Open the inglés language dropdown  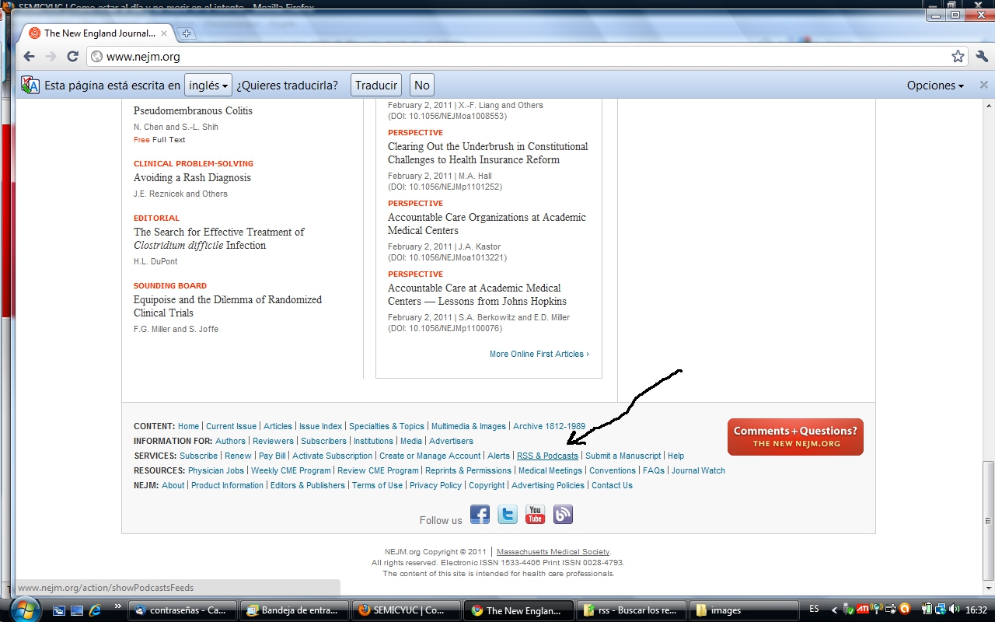pos(208,85)
